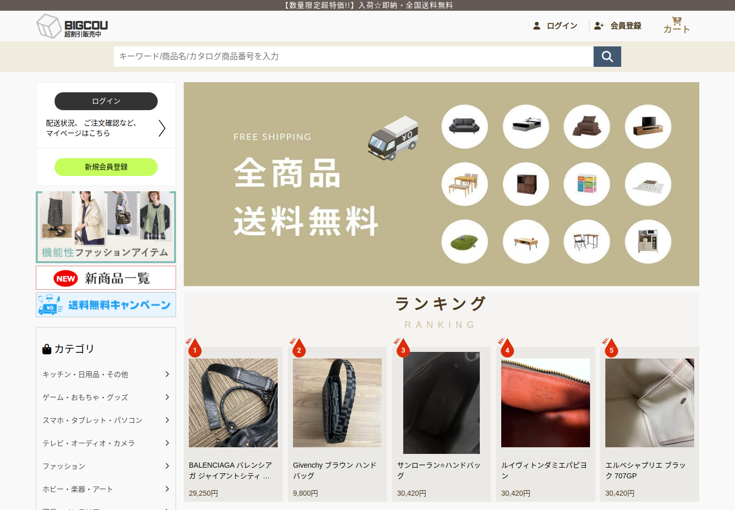Open the ファッション category

pos(64,466)
